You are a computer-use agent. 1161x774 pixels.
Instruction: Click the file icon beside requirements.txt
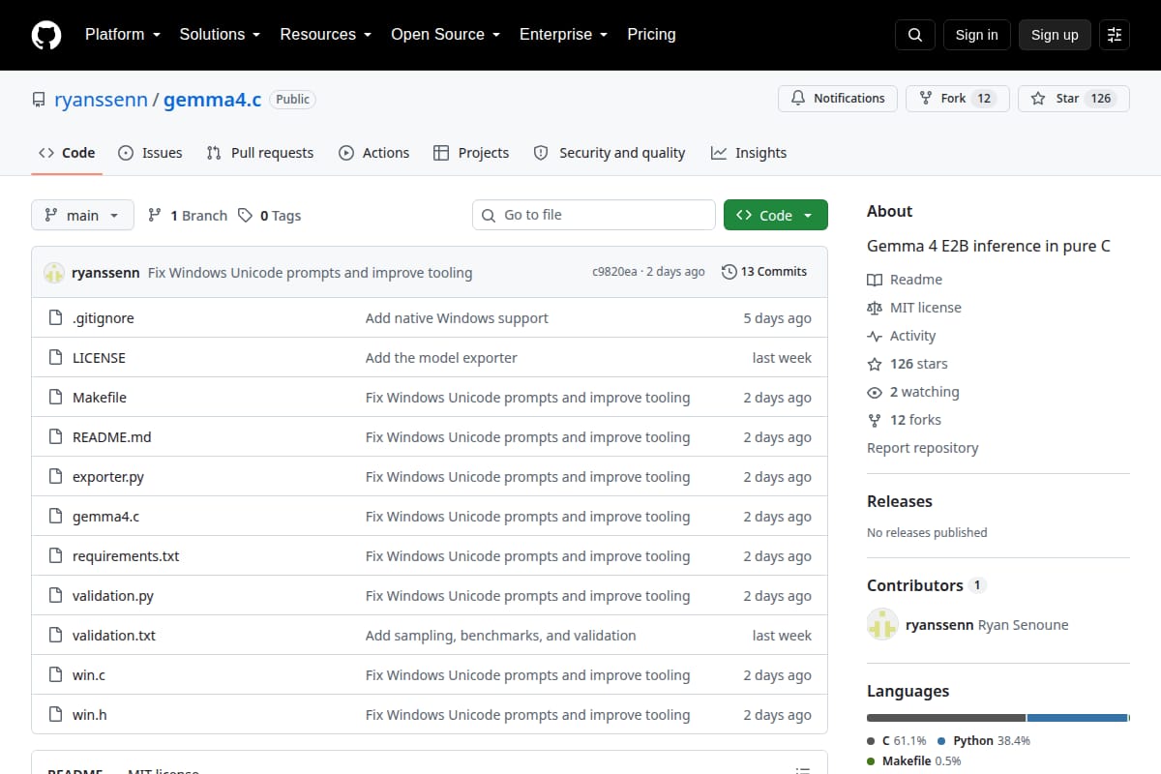pos(55,556)
